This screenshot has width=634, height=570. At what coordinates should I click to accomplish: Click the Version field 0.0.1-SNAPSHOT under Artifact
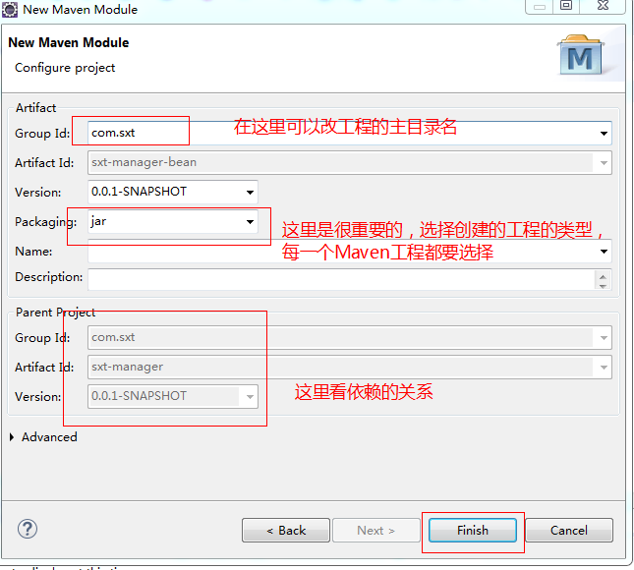click(173, 192)
